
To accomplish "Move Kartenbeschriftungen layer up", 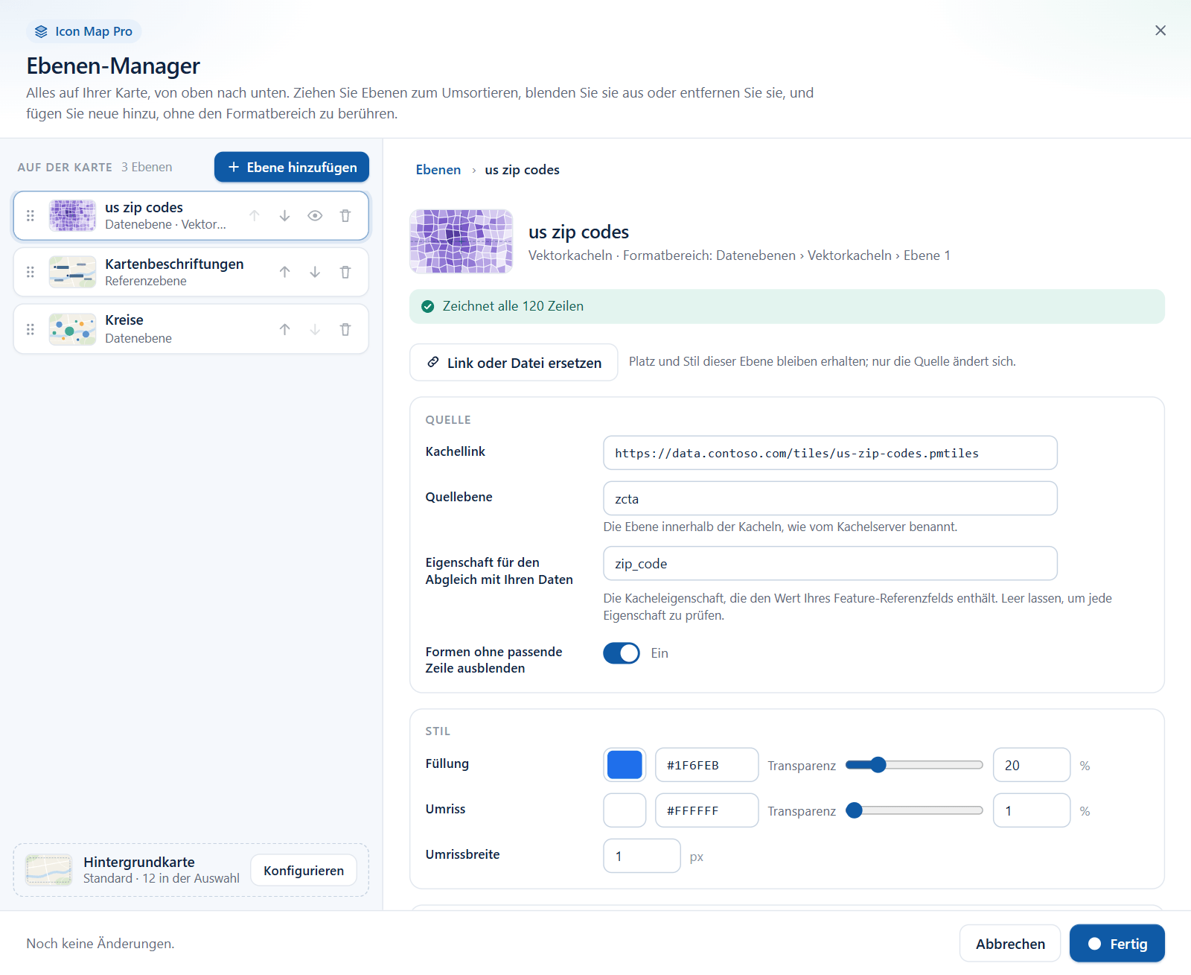I will click(x=284, y=273).
